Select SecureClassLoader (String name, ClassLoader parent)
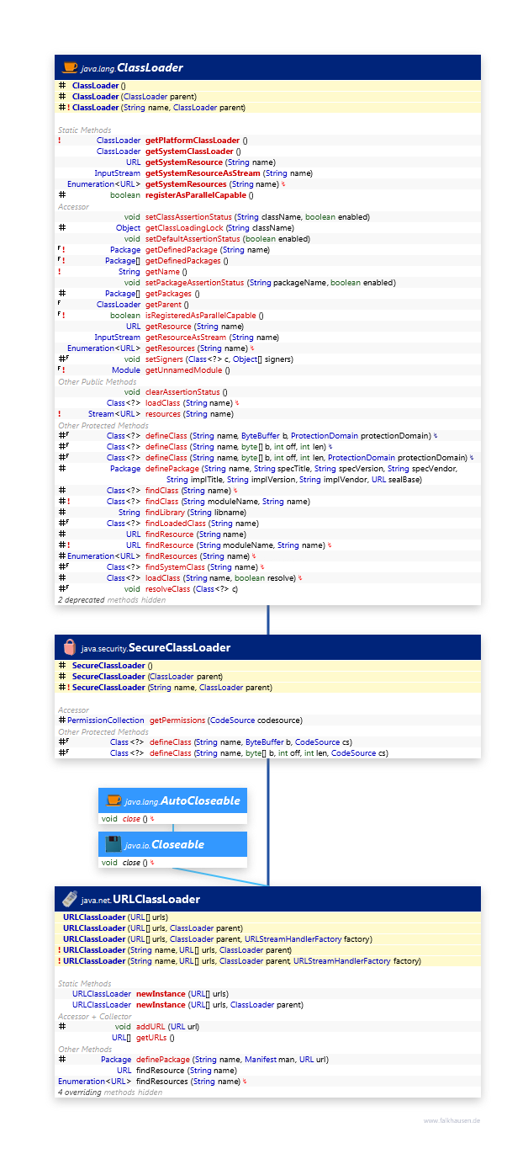The width and height of the screenshot is (528, 1159). [x=172, y=688]
